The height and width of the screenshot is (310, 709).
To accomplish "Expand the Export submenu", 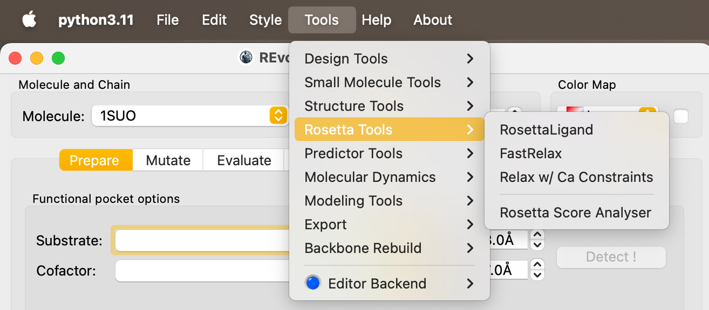I will 390,224.
